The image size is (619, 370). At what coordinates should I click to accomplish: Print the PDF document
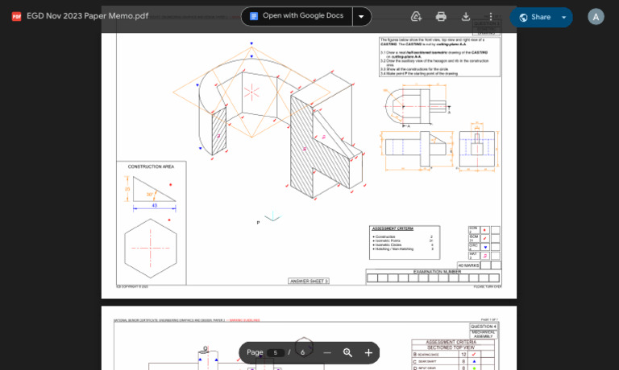441,17
